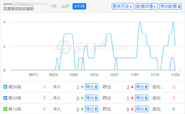The width and height of the screenshot is (185, 114).
Task: Open 跌出 count link 1 in 前20名 row
Action: pyautogui.click(x=128, y=98)
